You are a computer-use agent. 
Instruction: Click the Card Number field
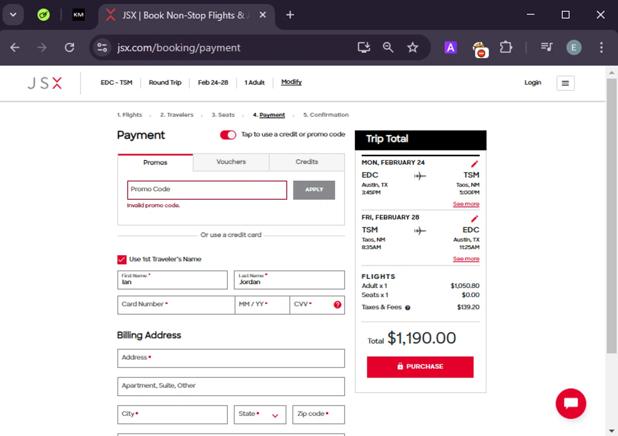tap(176, 305)
